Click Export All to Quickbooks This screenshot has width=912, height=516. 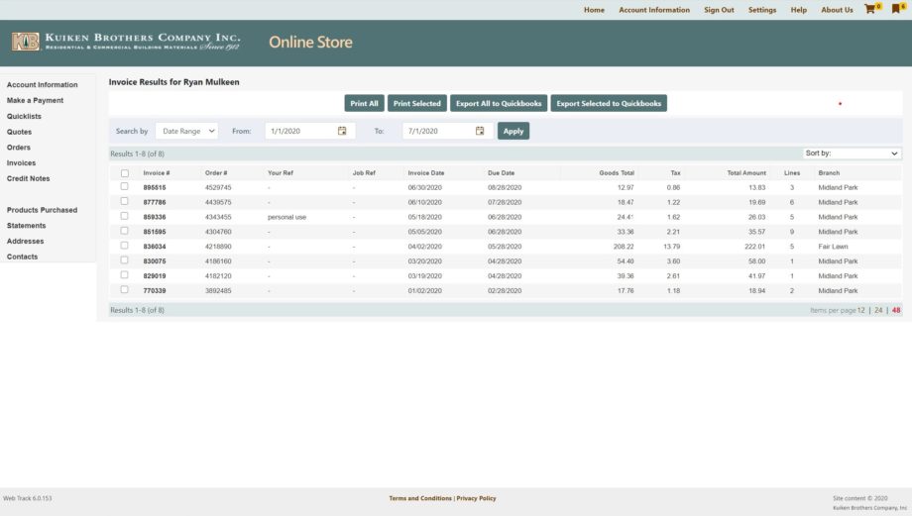click(499, 103)
